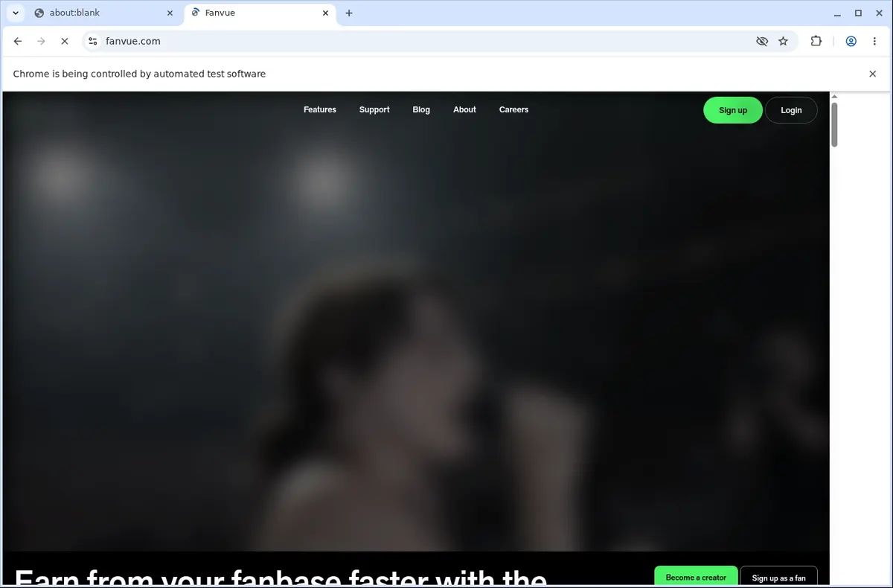Close the about:blank tab

pos(170,13)
